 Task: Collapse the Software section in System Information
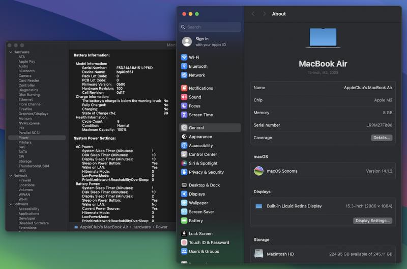[11, 204]
